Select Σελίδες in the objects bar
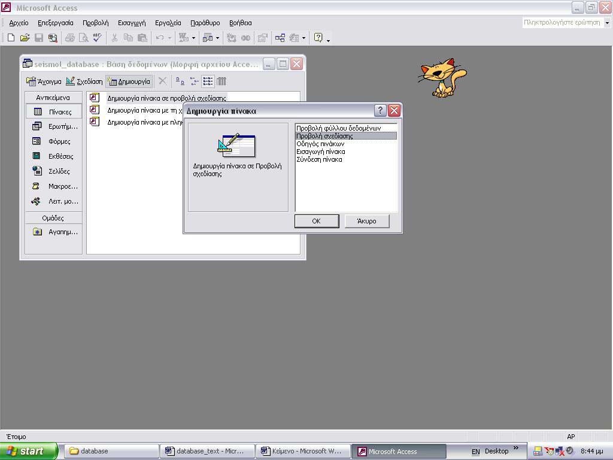The width and height of the screenshot is (613, 460). [x=54, y=171]
